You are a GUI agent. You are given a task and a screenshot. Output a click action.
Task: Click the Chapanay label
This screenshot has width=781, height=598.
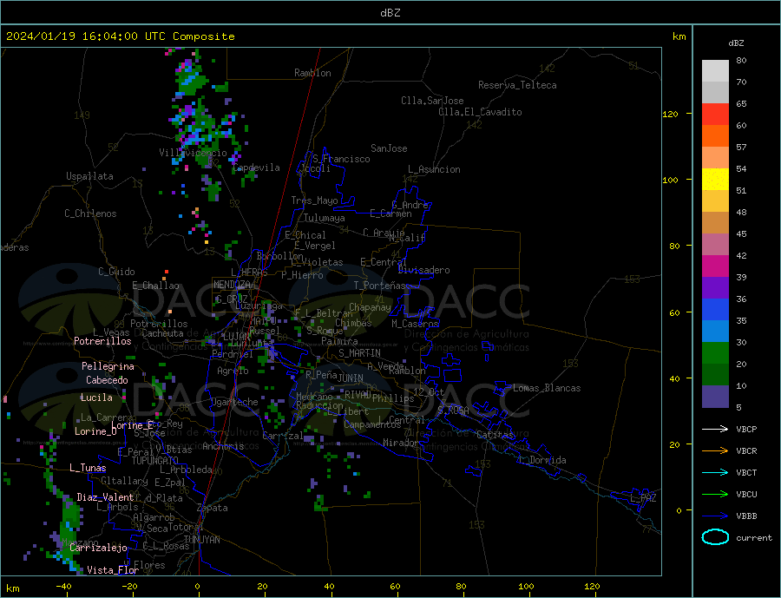(x=370, y=307)
